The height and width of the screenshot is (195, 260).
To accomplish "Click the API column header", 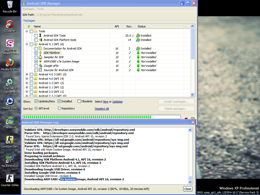I will [x=117, y=26].
